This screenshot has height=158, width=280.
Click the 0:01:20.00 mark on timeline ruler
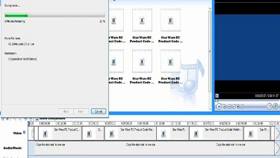(x=159, y=123)
